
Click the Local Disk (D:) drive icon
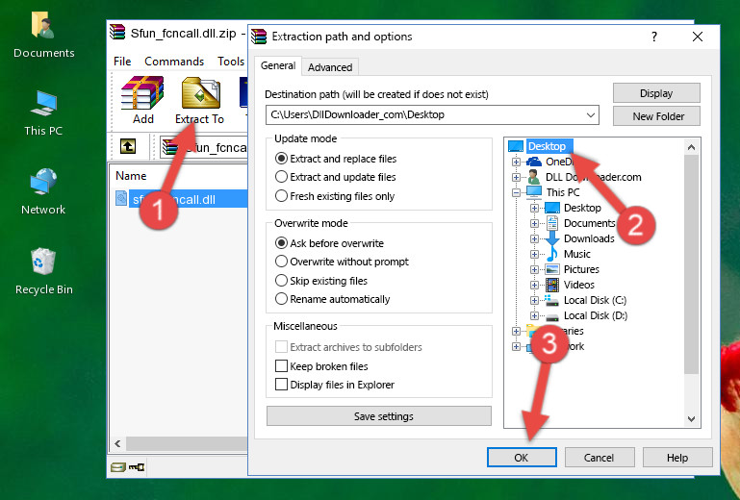click(551, 316)
